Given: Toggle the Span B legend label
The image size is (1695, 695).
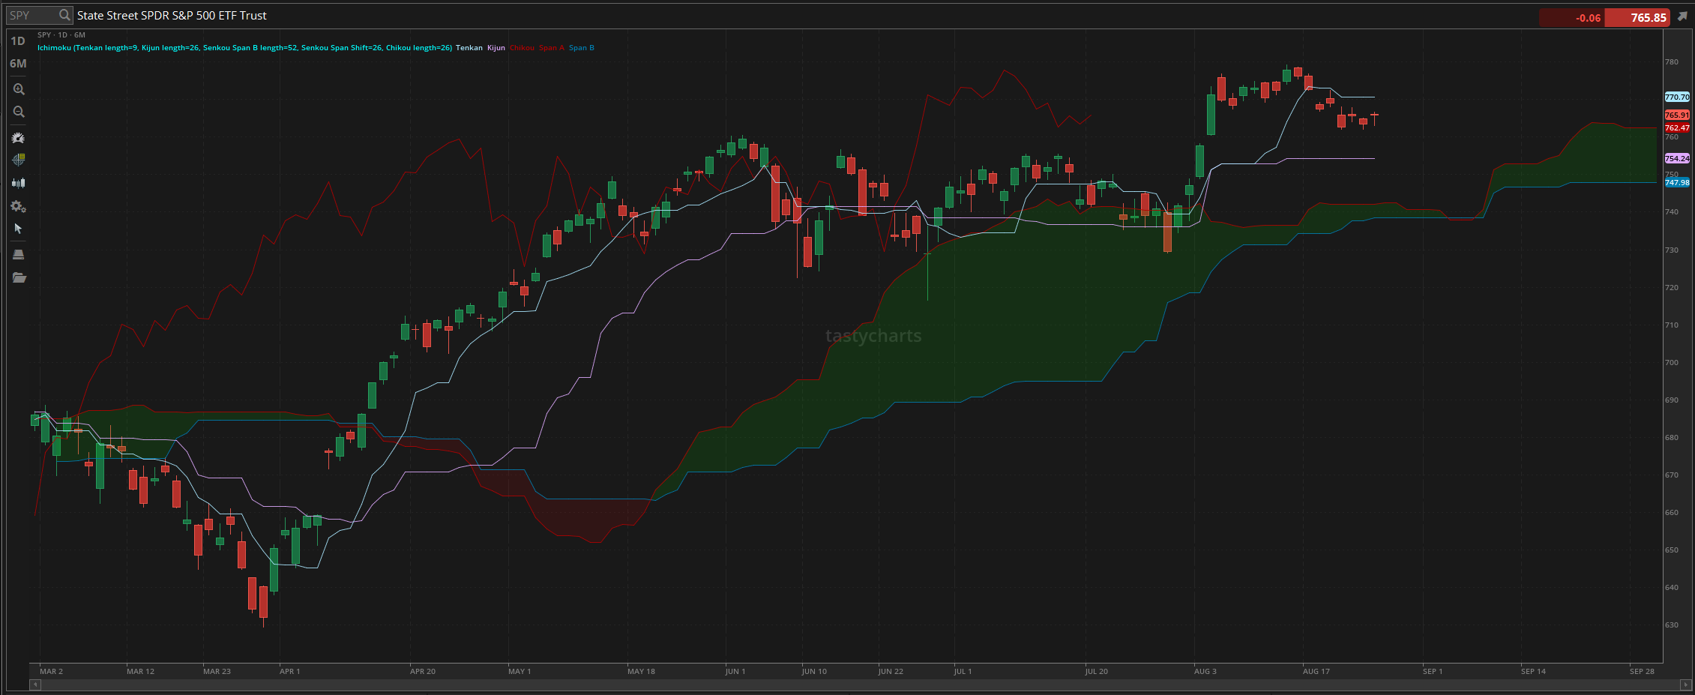Looking at the screenshot, I should point(582,48).
